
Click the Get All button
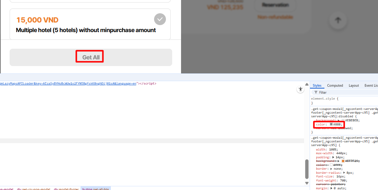coord(91,57)
